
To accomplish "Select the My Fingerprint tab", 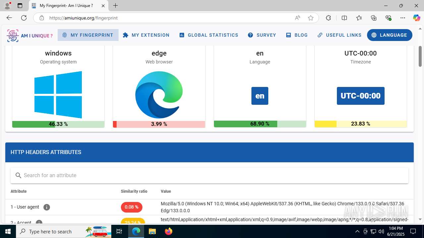I will pos(88,35).
